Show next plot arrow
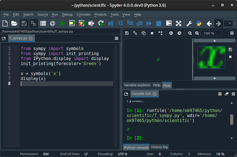 tap(179, 33)
